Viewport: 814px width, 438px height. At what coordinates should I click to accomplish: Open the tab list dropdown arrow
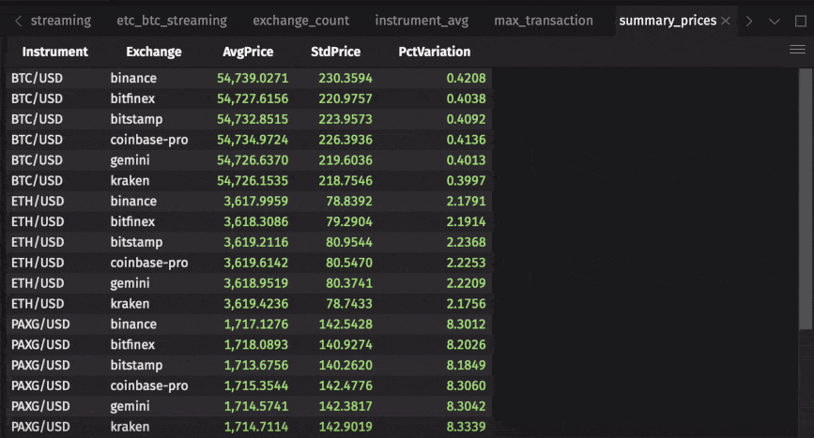coord(775,21)
